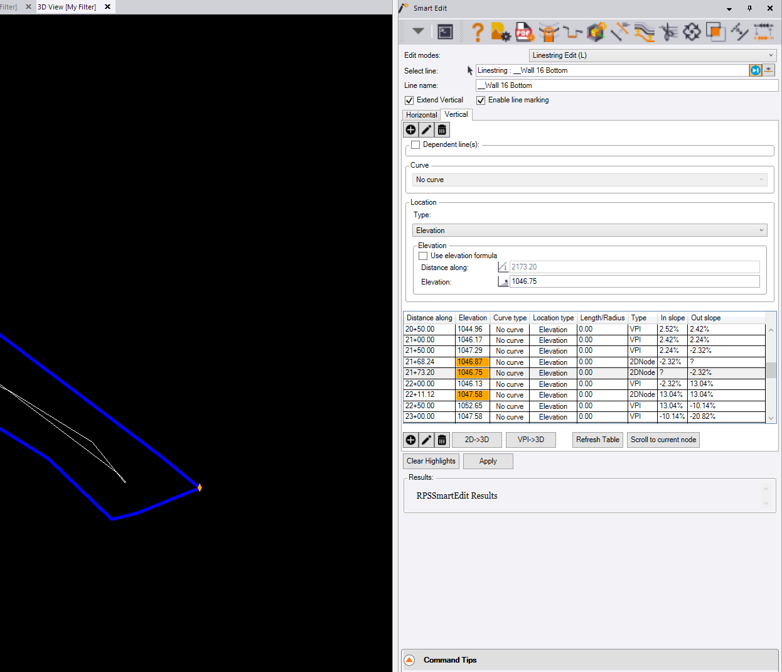Uncheck the Extend Vertical checkbox
Viewport: 782px width, 672px height.
point(409,100)
